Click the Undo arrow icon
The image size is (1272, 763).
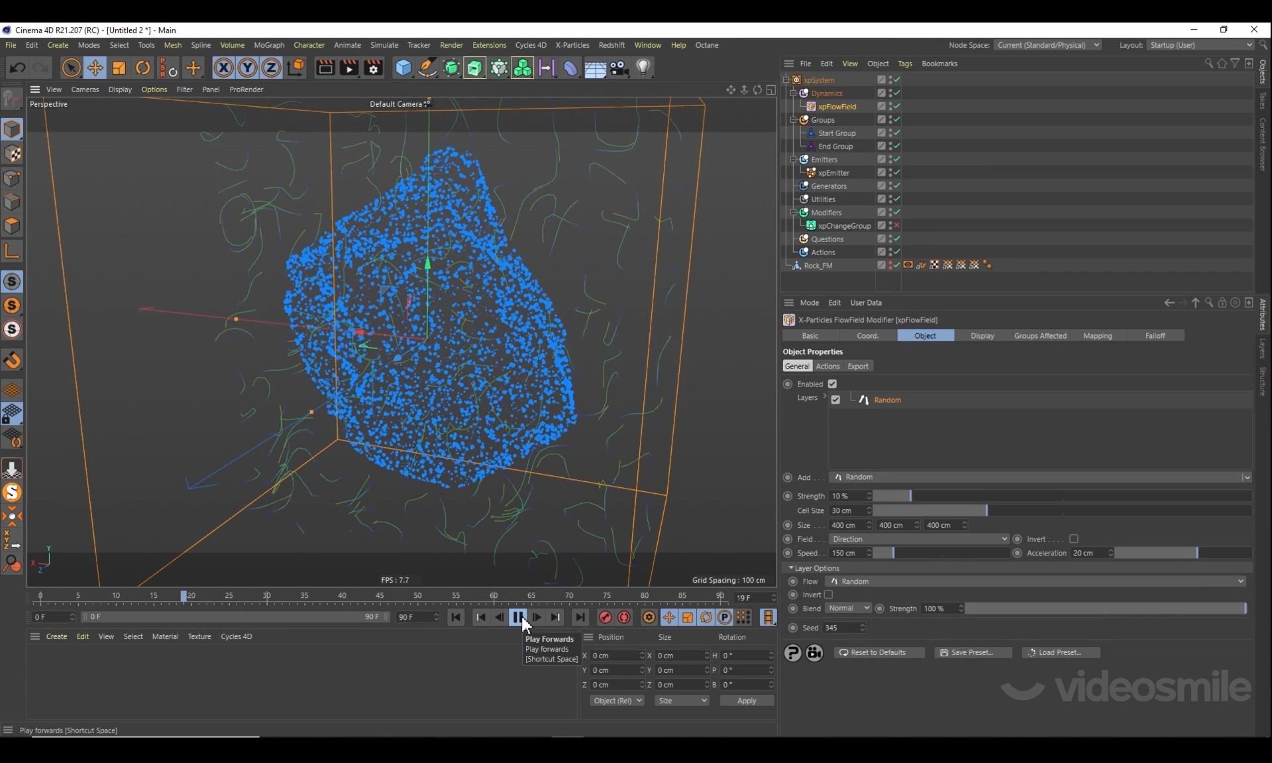coord(18,68)
